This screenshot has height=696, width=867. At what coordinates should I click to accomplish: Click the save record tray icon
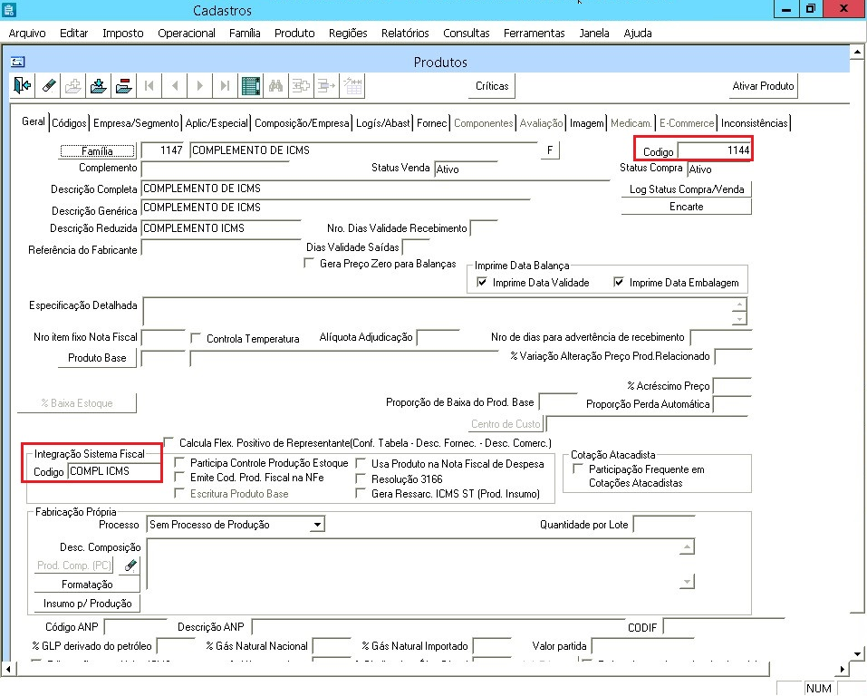tap(99, 86)
